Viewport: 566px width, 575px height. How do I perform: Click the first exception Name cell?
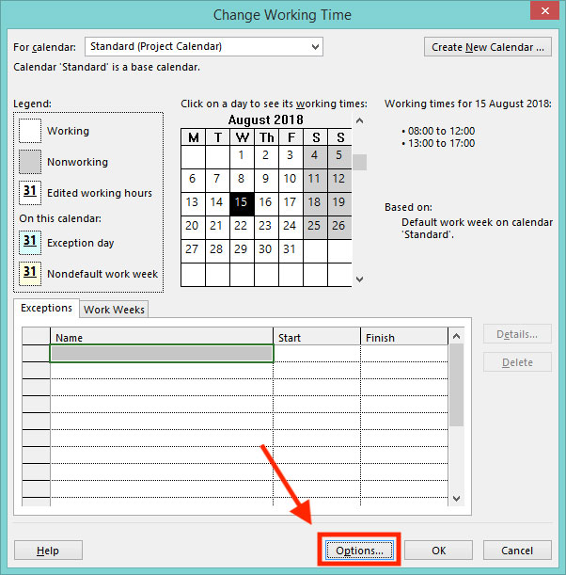pos(162,354)
